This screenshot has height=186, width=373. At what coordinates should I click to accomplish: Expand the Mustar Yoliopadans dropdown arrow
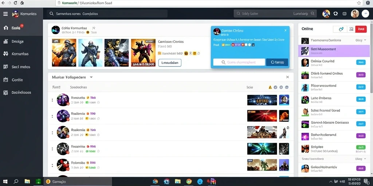[91, 77]
